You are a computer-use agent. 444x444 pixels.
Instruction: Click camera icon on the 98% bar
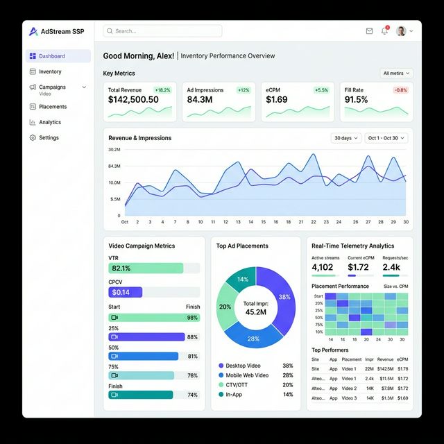tap(114, 318)
